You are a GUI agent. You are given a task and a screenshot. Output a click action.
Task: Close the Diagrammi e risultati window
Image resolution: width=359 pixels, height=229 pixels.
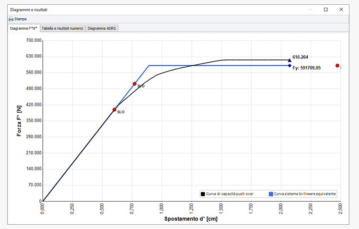click(x=341, y=9)
